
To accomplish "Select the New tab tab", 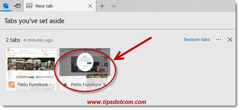I will coord(60,6).
